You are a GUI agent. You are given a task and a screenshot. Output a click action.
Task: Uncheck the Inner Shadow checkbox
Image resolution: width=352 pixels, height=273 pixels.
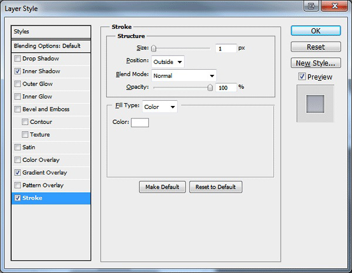point(17,71)
